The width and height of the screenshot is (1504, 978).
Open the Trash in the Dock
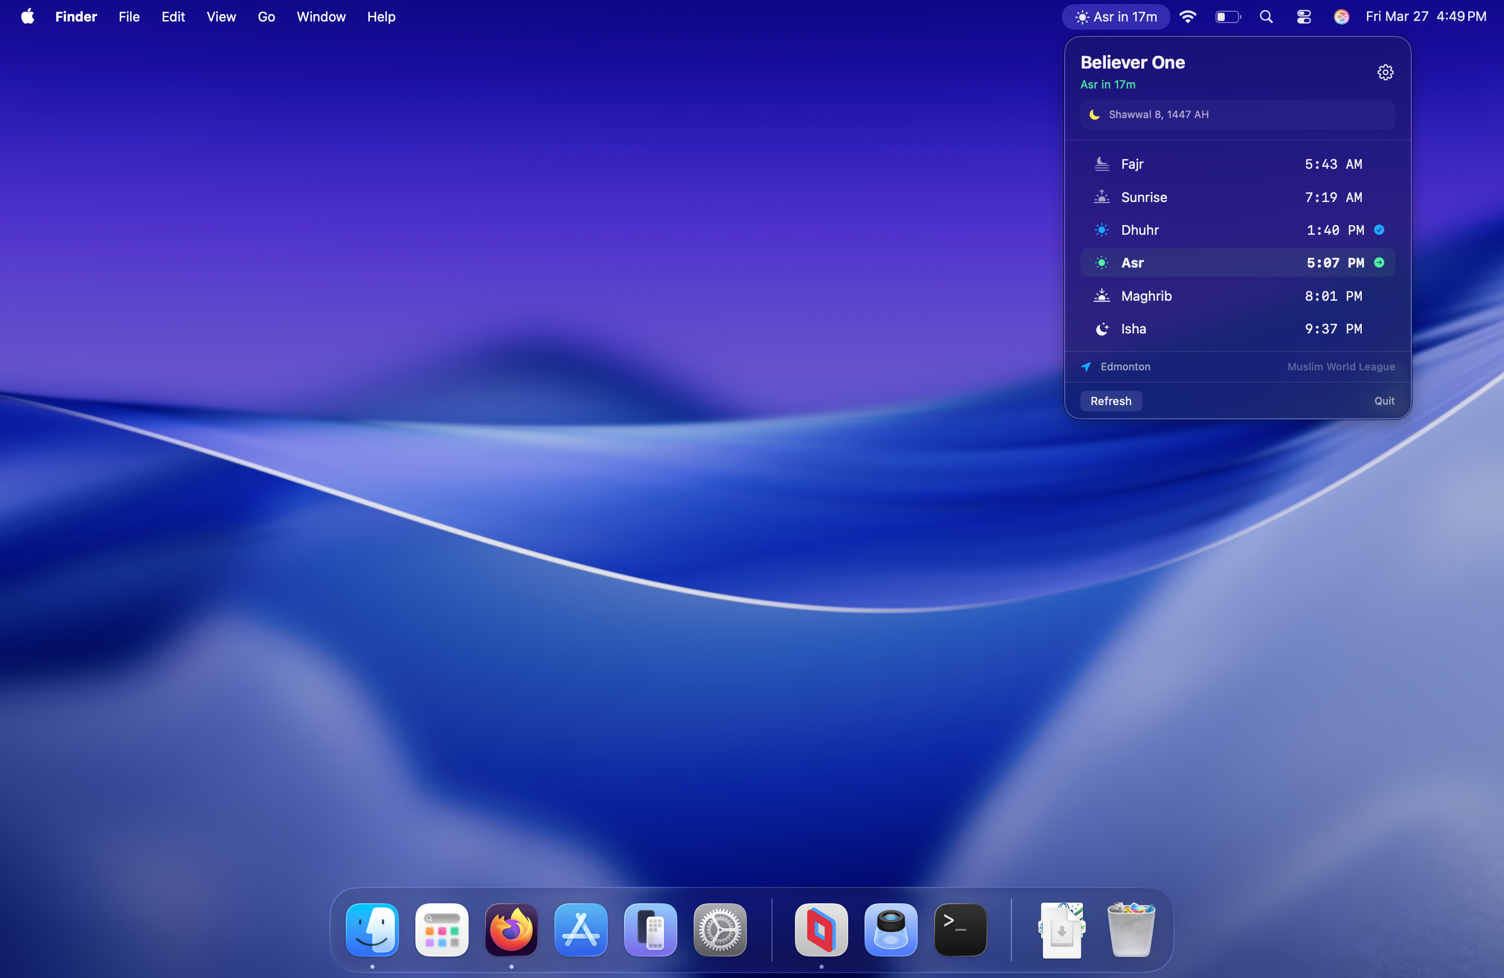point(1131,929)
